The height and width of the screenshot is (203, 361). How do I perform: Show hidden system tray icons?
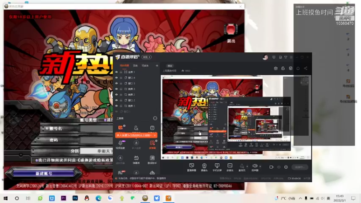[301, 198]
